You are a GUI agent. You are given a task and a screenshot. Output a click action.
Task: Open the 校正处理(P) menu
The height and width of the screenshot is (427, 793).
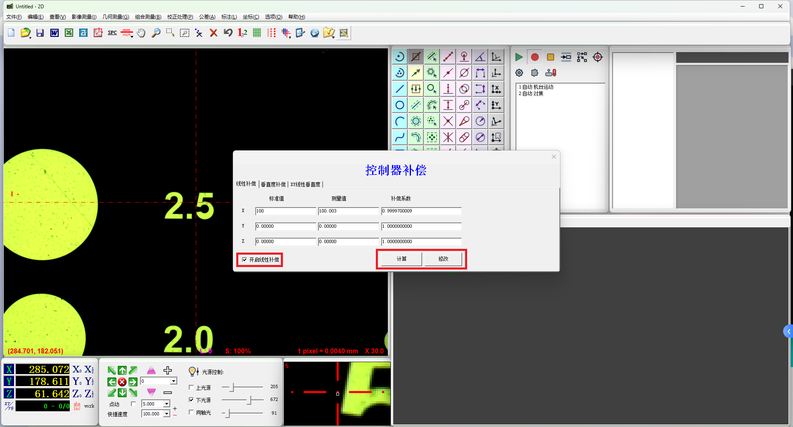point(180,17)
